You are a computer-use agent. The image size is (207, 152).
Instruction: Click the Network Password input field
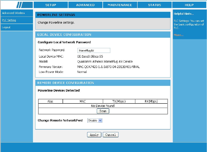tap(94, 50)
